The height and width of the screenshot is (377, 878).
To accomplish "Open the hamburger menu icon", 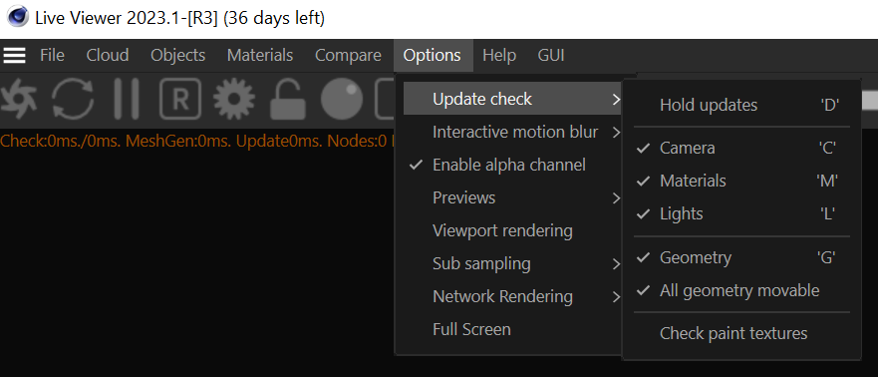I will (x=15, y=56).
